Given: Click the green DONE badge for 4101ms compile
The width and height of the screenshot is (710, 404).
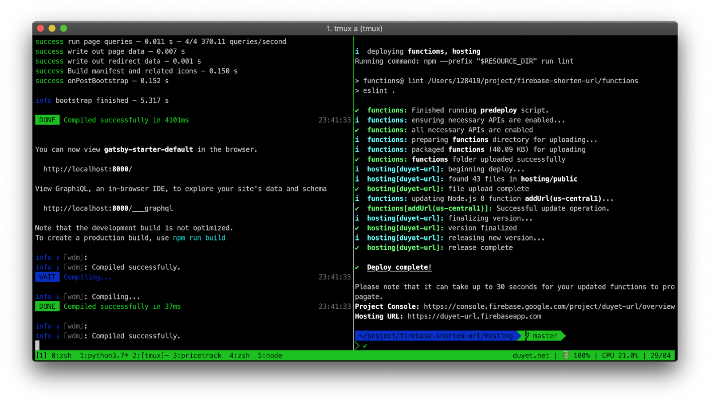Looking at the screenshot, I should point(47,120).
